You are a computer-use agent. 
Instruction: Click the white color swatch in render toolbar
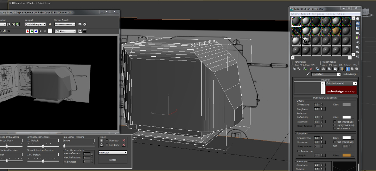click(50, 31)
